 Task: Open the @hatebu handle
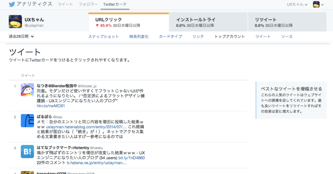click(97, 148)
